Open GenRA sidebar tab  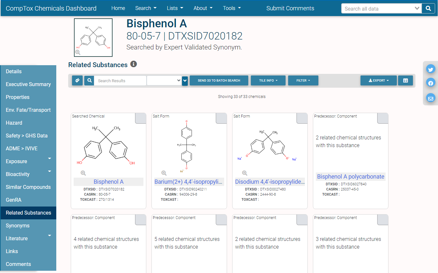point(28,200)
